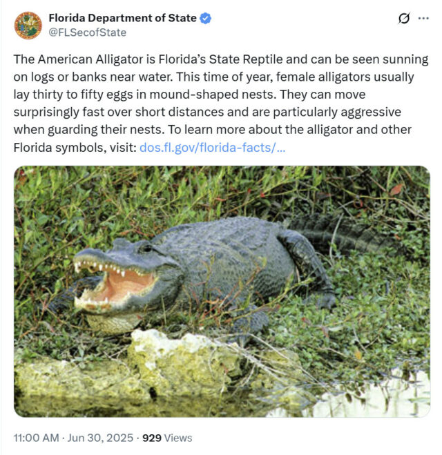Open the post text about the American Alligator
The width and height of the screenshot is (442, 455).
(221, 104)
